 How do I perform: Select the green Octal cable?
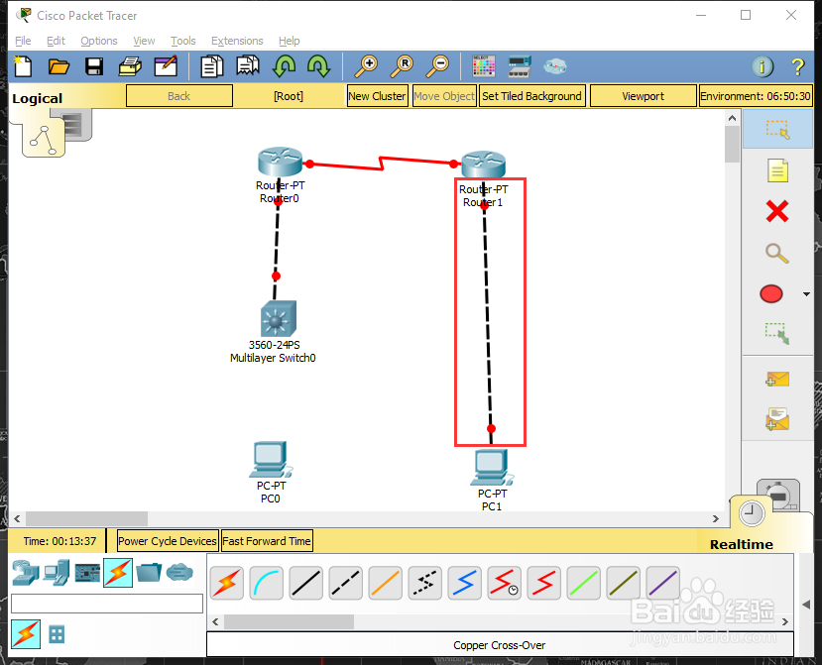(x=583, y=583)
